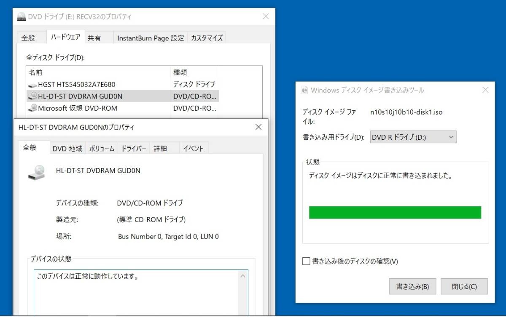Select the Microsoft 仮想 DVD-ROM name

click(78, 108)
